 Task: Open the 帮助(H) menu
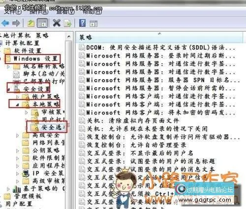92,11
